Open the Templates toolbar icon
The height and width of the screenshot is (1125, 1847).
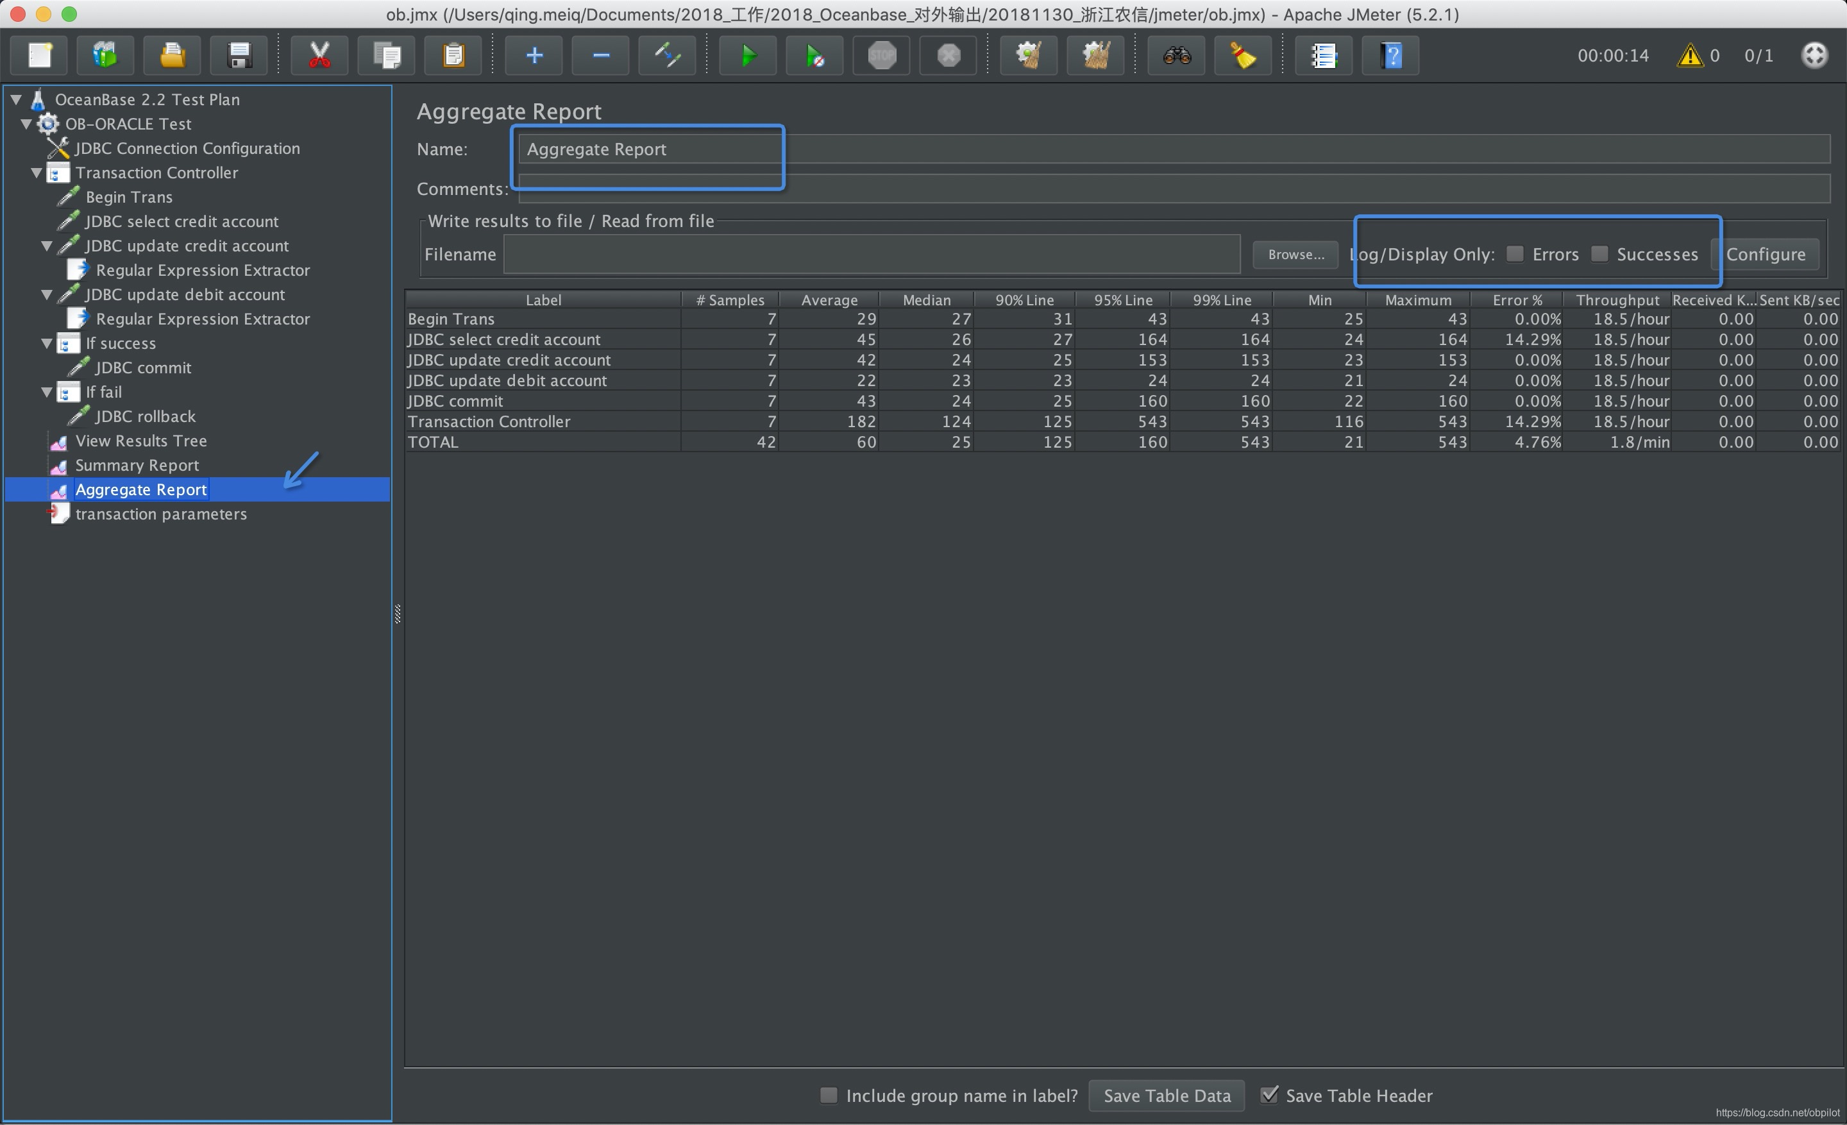click(x=105, y=55)
